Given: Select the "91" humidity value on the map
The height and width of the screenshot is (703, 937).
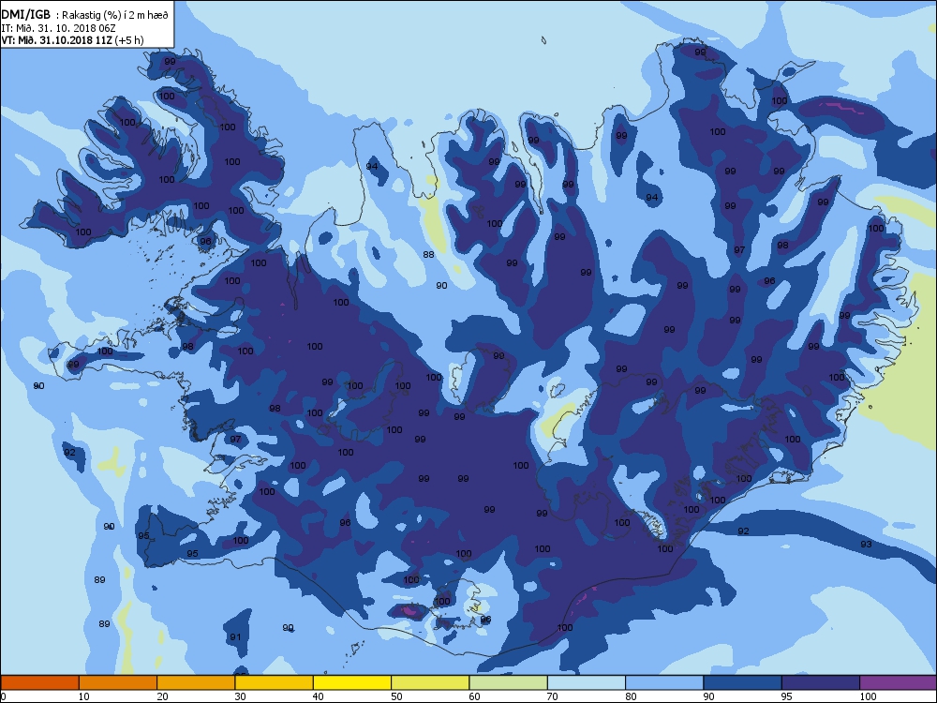Looking at the screenshot, I should coord(235,636).
